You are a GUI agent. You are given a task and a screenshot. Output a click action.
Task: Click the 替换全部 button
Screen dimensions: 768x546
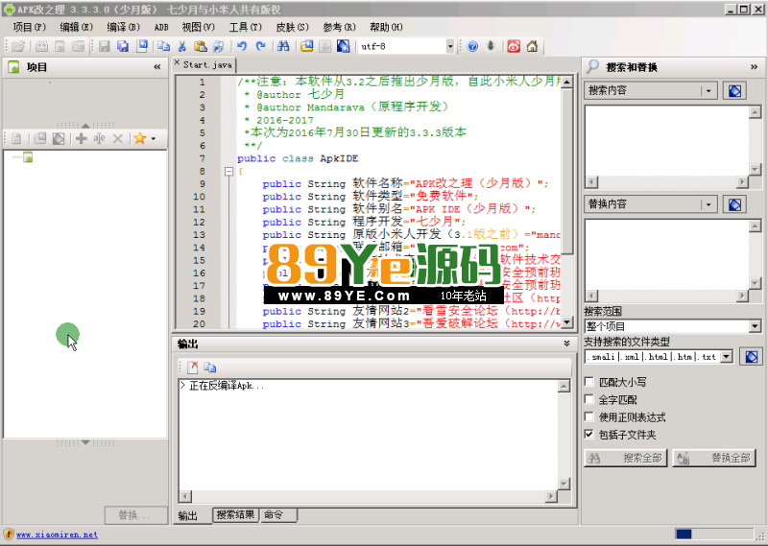point(713,458)
